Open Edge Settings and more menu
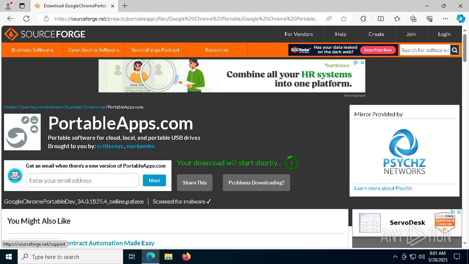This screenshot has height=264, width=469. [446, 19]
